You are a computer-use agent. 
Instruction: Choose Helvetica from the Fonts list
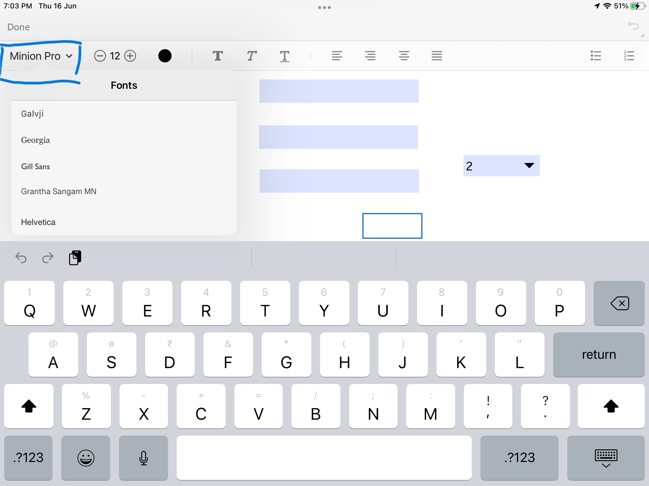[x=38, y=222]
